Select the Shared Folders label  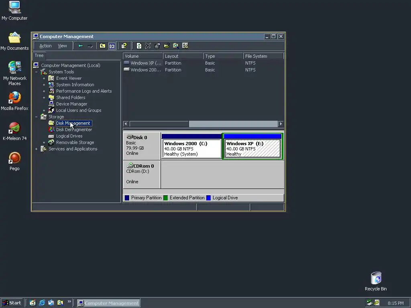click(x=71, y=97)
